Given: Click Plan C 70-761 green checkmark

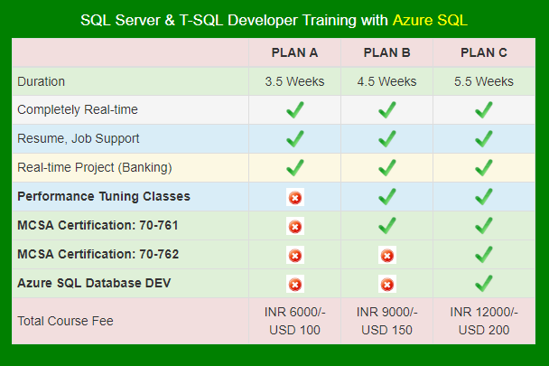Looking at the screenshot, I should (x=483, y=226).
